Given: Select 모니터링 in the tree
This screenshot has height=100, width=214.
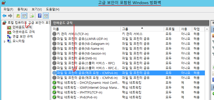Looking at the screenshot, I should point(19,41).
